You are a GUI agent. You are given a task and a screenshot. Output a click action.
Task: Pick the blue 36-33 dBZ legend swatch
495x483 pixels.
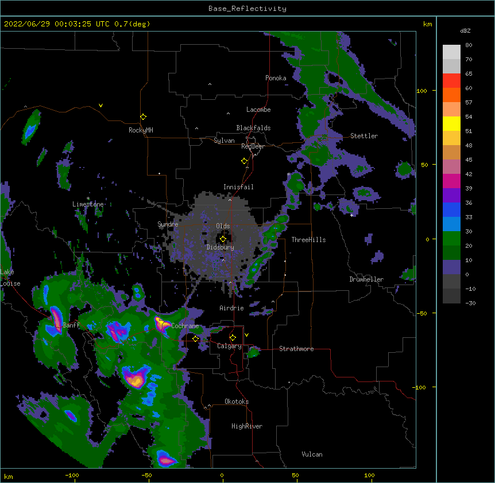(451, 210)
